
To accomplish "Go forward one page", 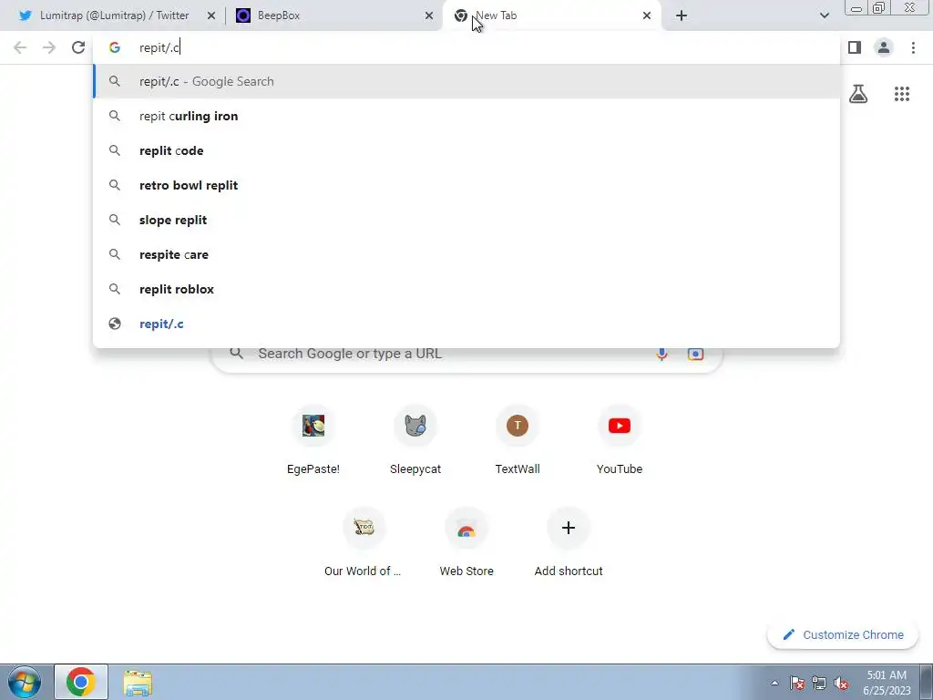I will pos(49,47).
